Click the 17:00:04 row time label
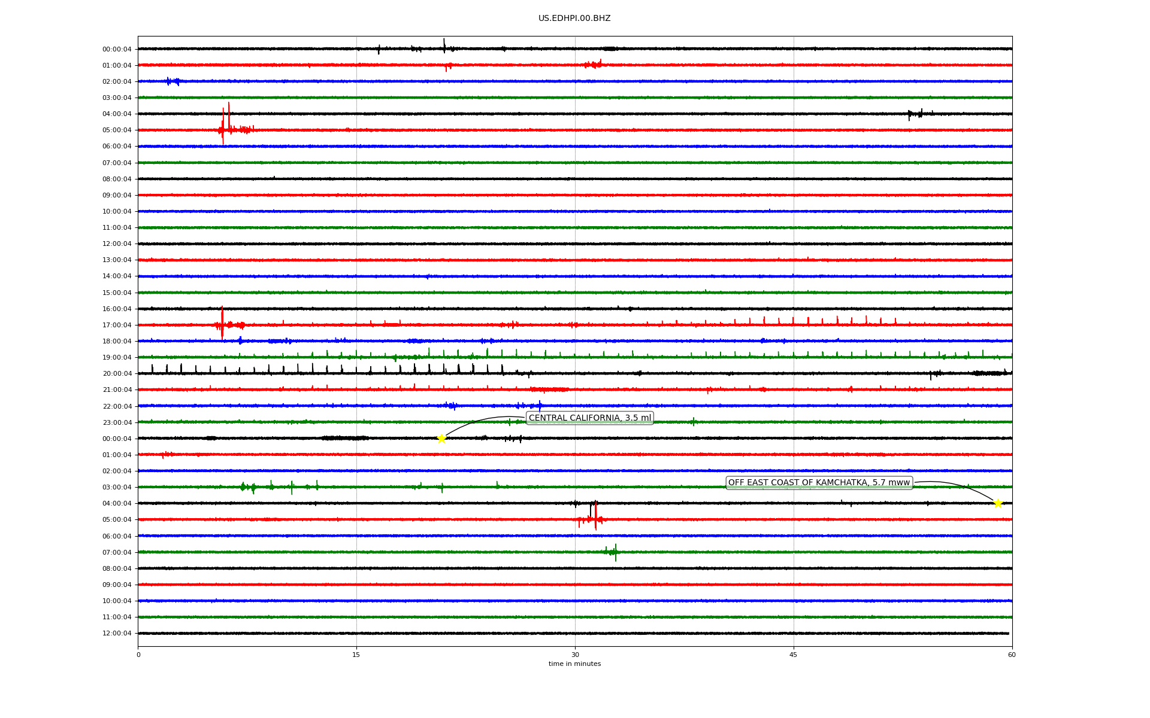 (117, 325)
